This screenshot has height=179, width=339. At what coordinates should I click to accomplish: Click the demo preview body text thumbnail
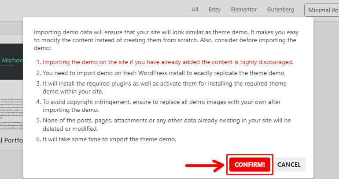pyautogui.click(x=11, y=113)
